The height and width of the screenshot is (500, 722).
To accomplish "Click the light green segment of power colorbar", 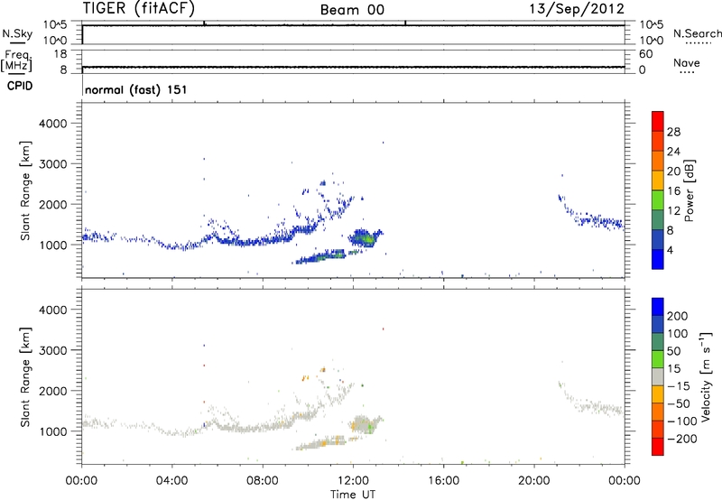I will pos(658,199).
